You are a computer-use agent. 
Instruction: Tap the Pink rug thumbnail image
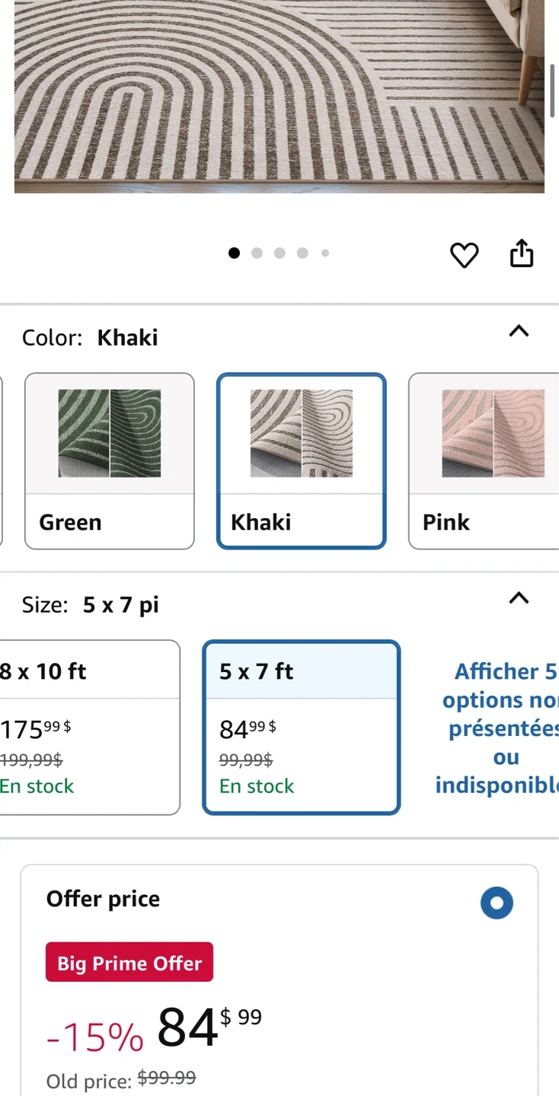point(493,433)
